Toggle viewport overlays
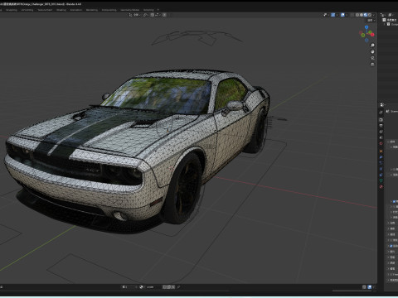 [x=342, y=15]
